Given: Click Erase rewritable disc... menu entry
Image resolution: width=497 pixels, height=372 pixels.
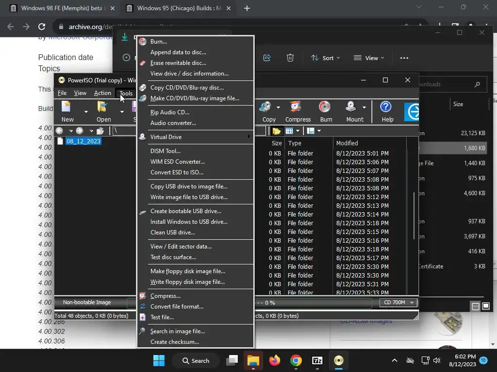Looking at the screenshot, I should (196, 63).
